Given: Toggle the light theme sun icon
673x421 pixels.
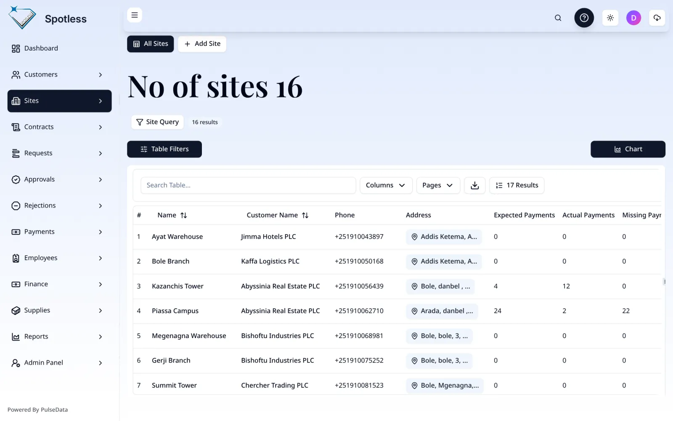Looking at the screenshot, I should pos(610,18).
